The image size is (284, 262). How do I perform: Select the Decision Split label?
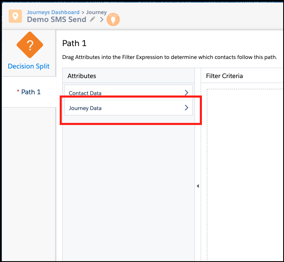pos(29,66)
